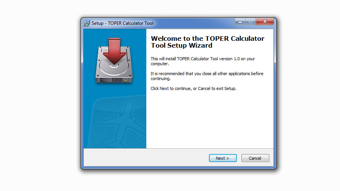Click the red download arrow
Screen dimensions: 340x191
tap(114, 51)
